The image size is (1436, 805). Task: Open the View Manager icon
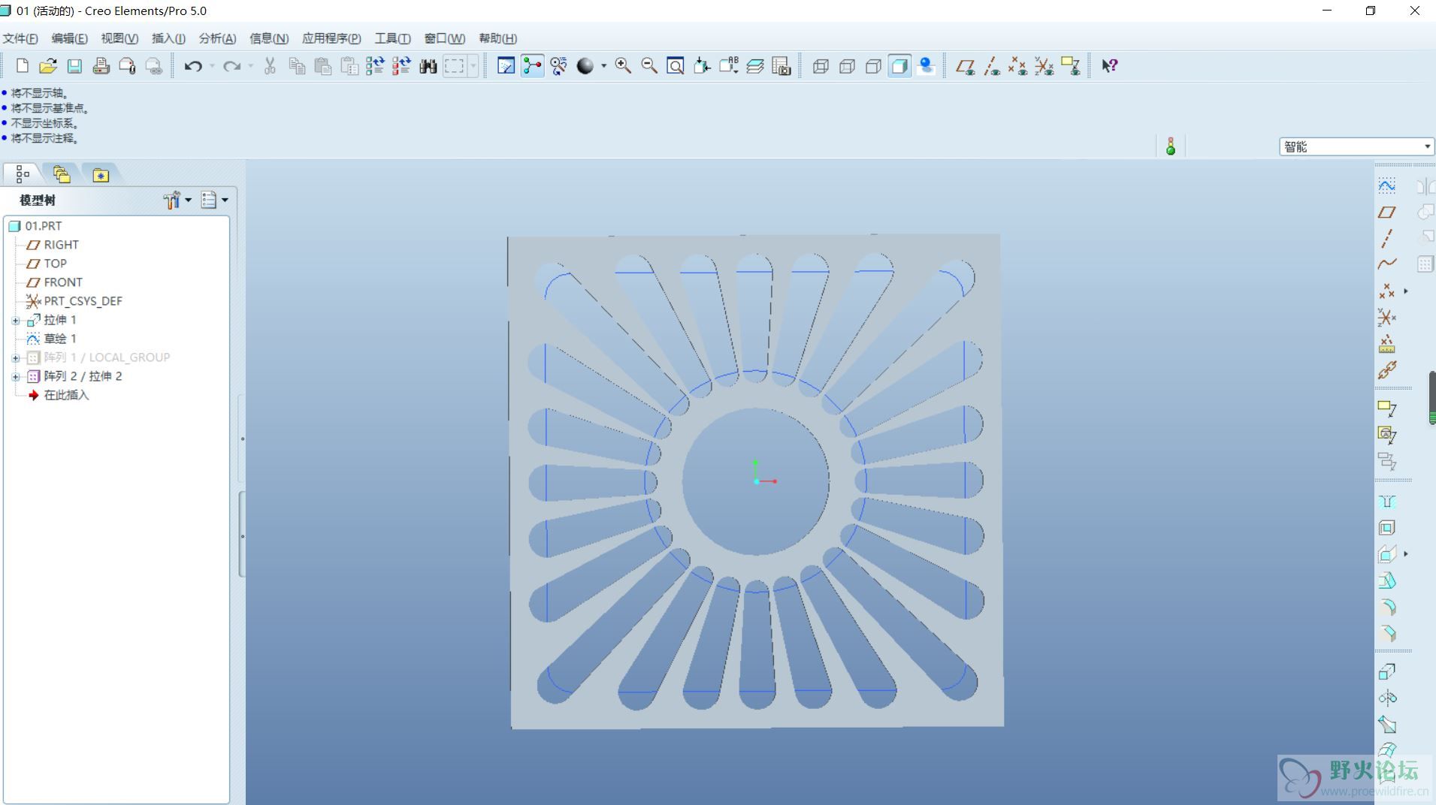click(x=781, y=66)
